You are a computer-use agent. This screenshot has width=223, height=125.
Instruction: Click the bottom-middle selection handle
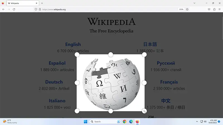(x=111, y=111)
